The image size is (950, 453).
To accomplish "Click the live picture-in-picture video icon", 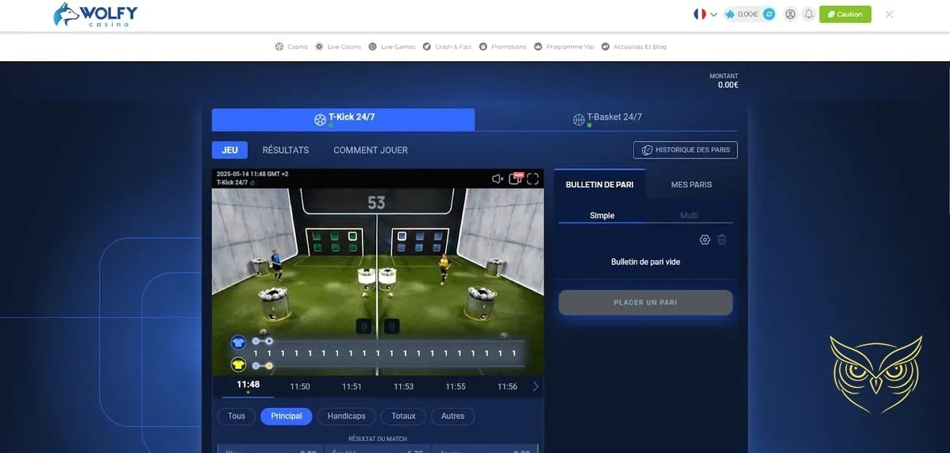I will [x=516, y=179].
